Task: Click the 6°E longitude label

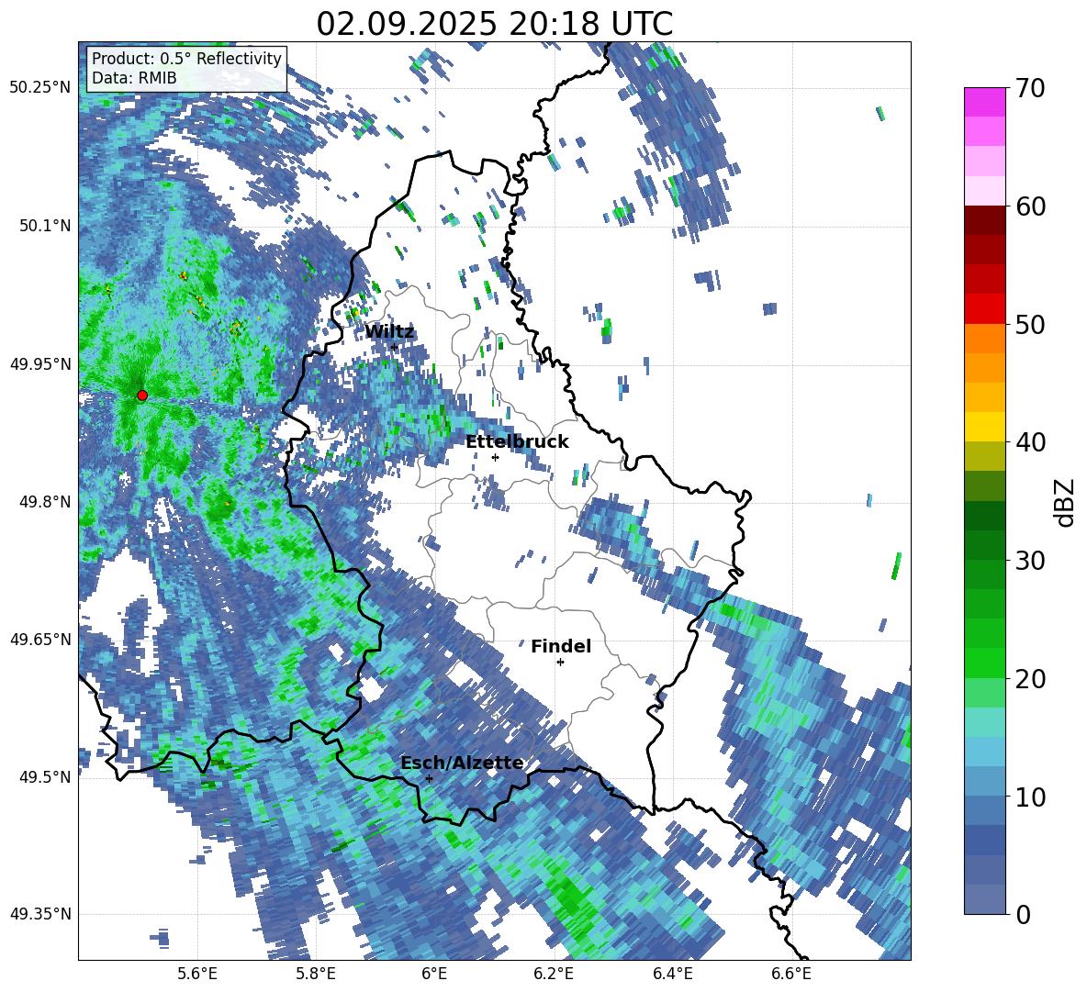Action: (x=434, y=974)
